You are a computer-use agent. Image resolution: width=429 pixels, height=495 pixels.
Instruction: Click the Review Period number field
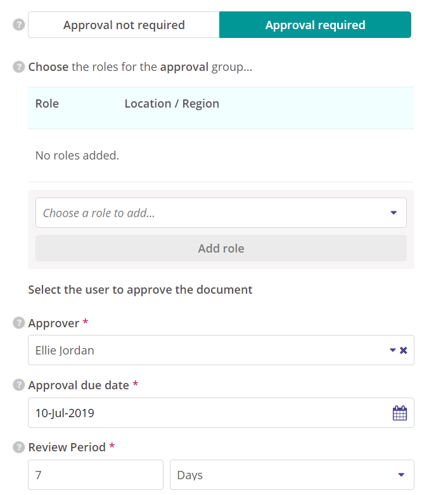96,475
